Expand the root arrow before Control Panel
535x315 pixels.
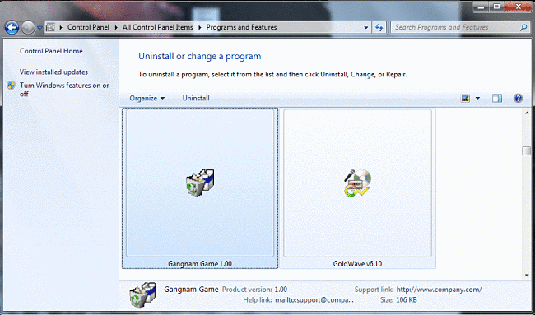click(x=61, y=27)
